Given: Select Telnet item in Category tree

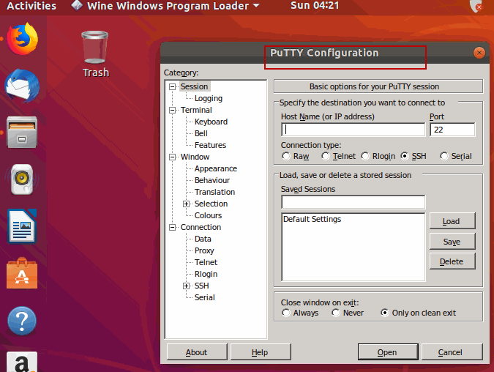Looking at the screenshot, I should [206, 262].
